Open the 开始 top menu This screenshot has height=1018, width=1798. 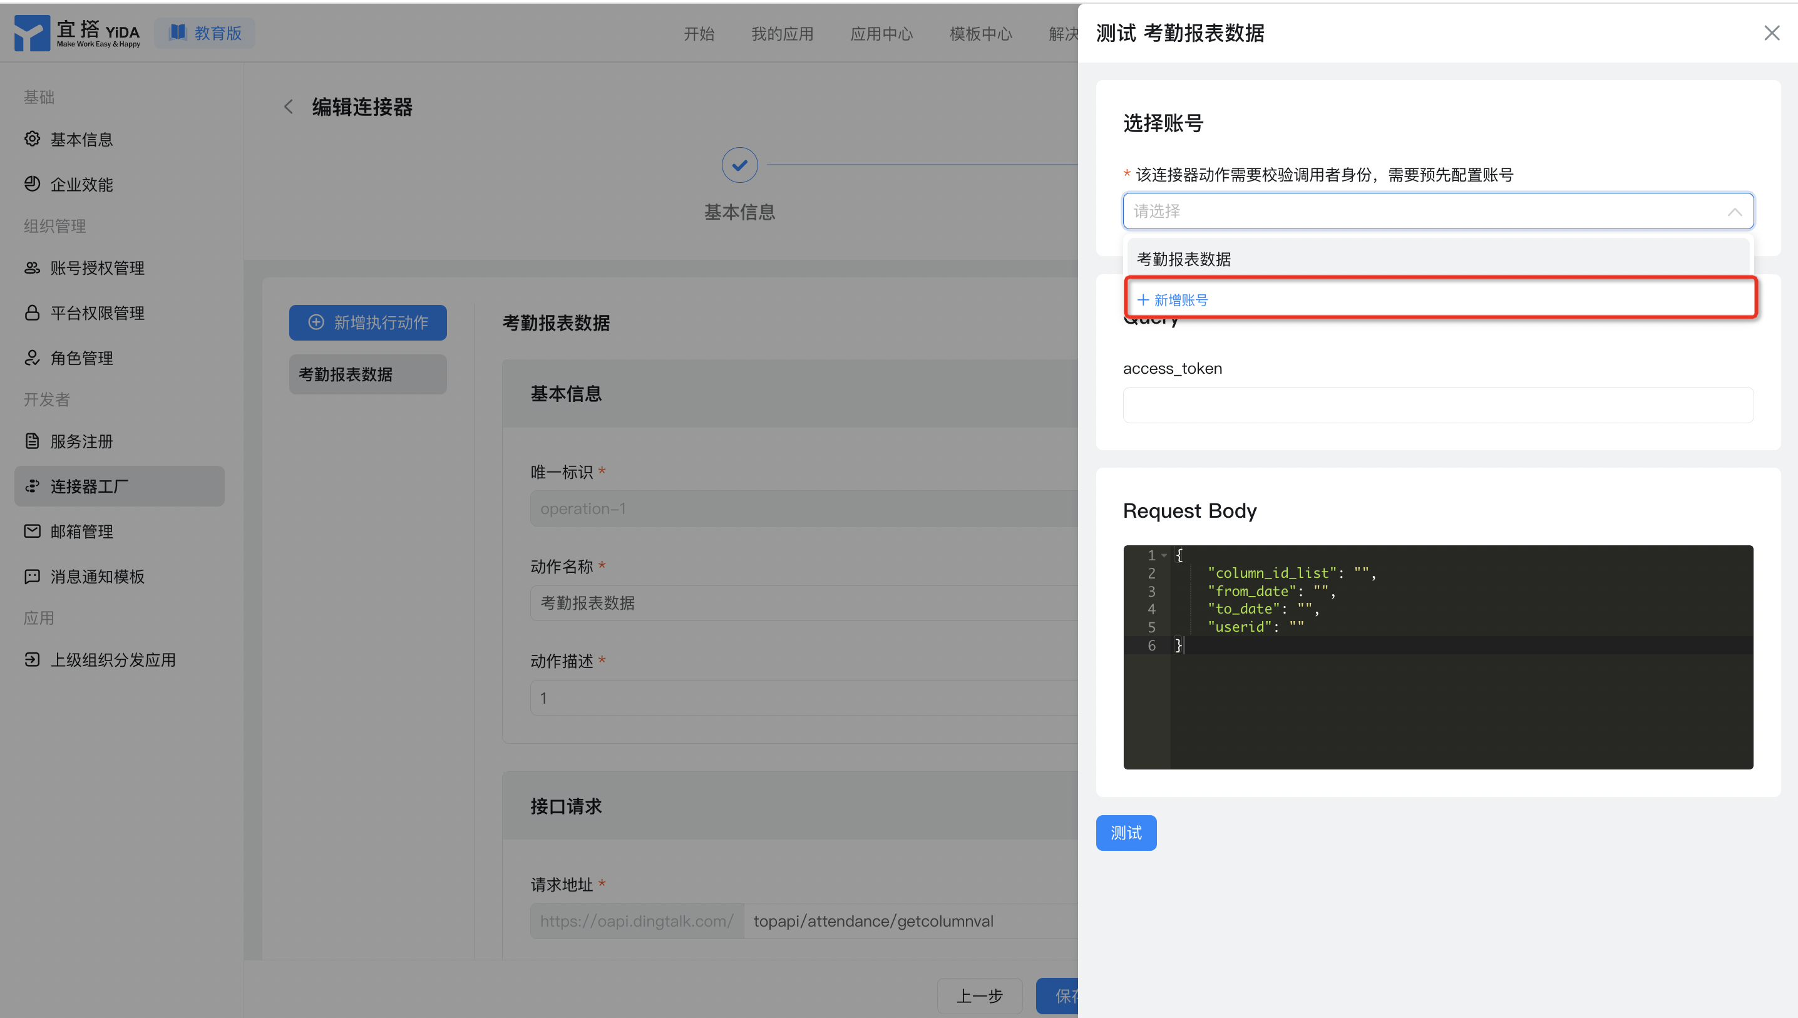pos(699,34)
